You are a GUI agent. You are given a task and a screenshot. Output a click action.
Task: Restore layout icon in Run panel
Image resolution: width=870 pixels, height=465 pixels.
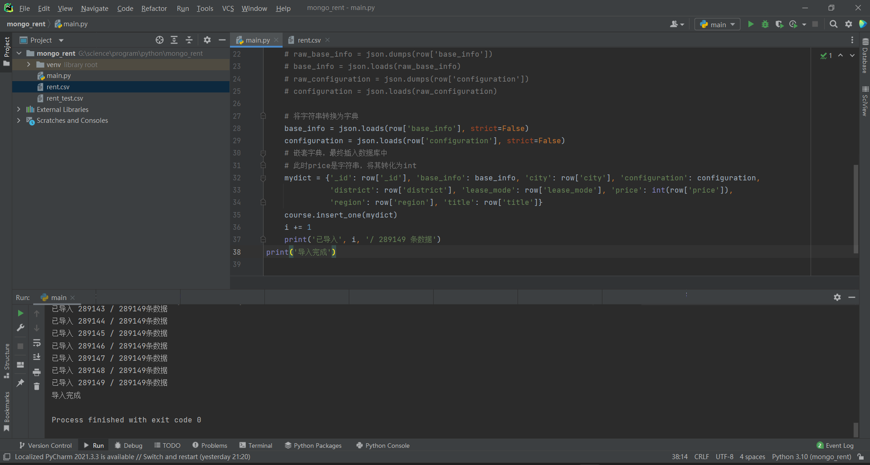click(20, 364)
